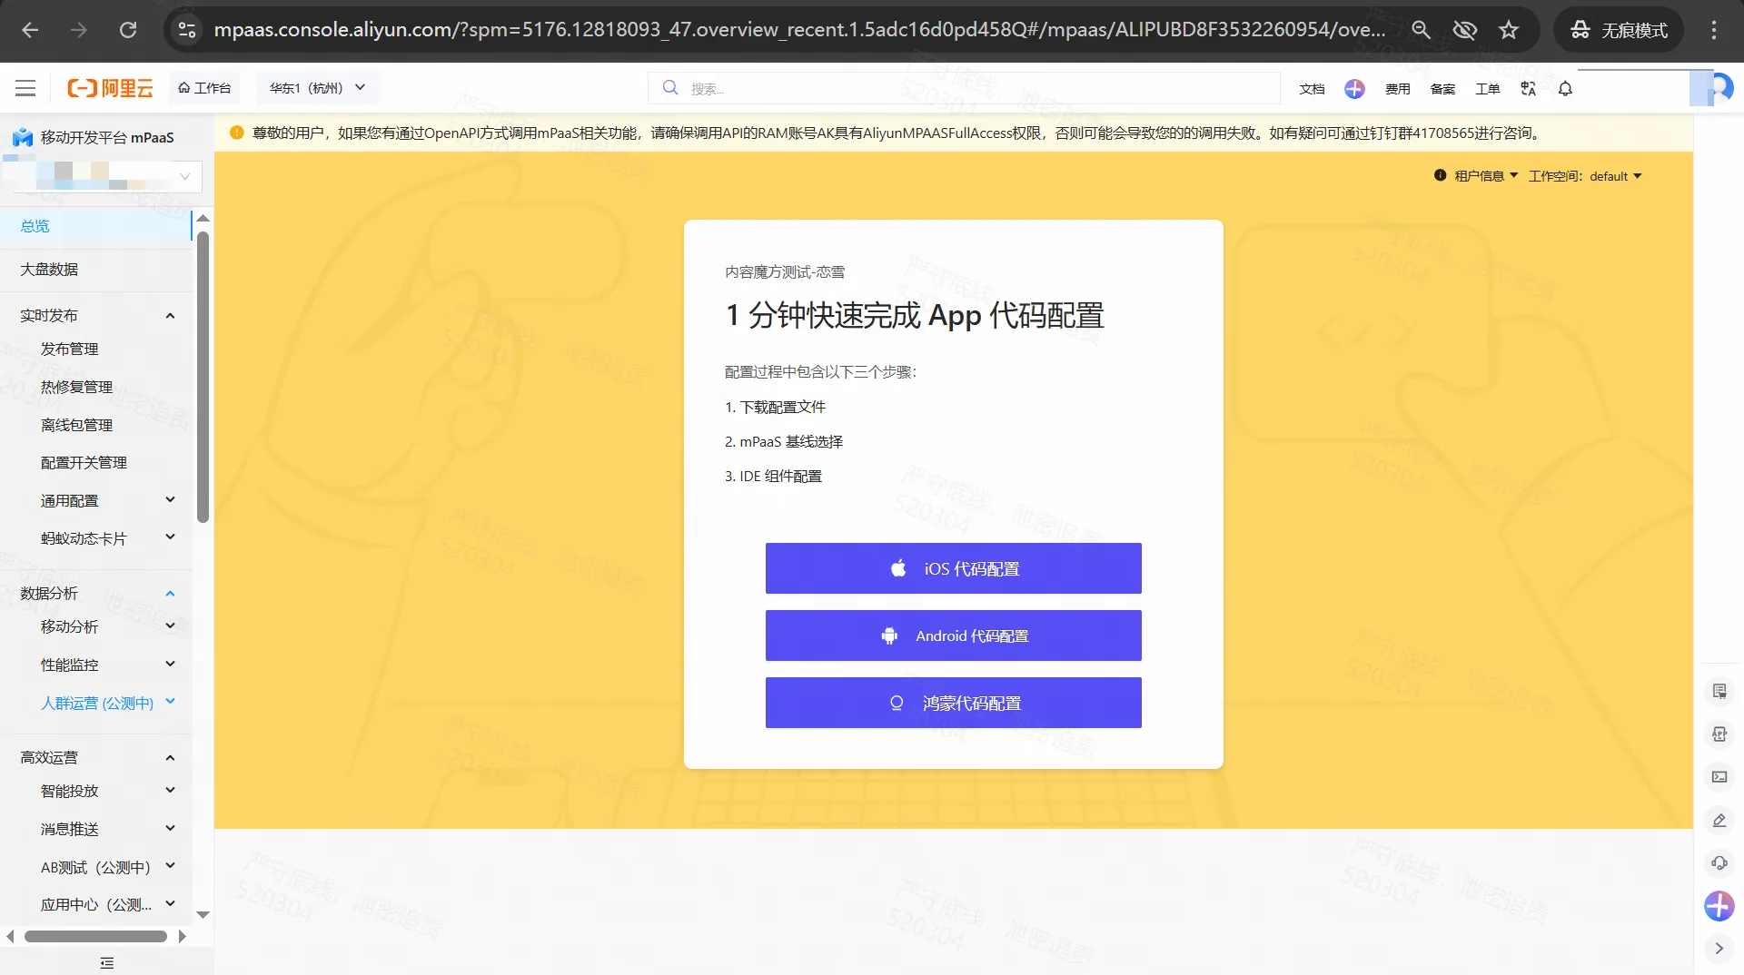Collapse the 数据分析 section

point(170,594)
